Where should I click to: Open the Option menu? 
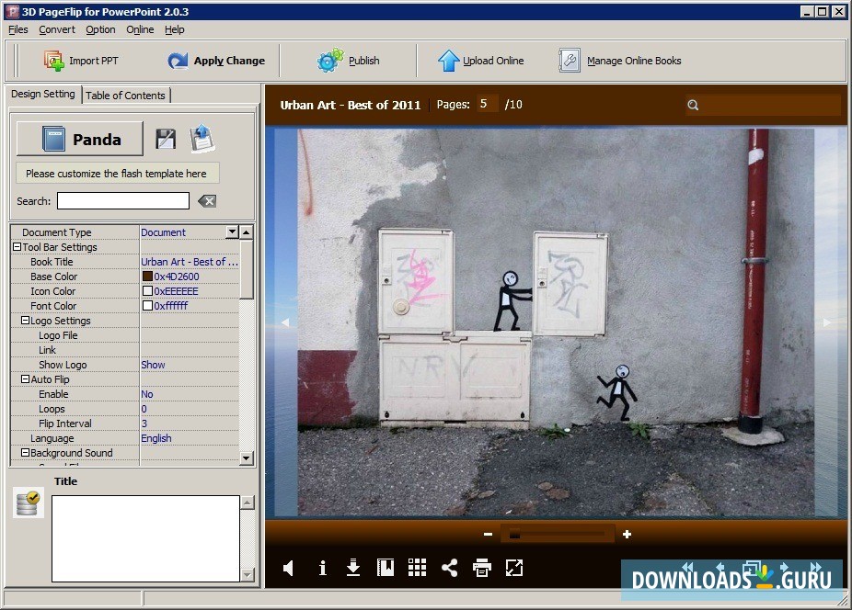pyautogui.click(x=100, y=29)
